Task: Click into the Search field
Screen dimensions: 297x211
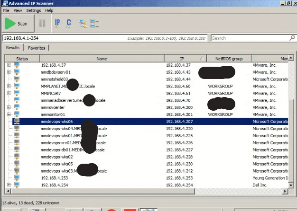Action: [250, 38]
